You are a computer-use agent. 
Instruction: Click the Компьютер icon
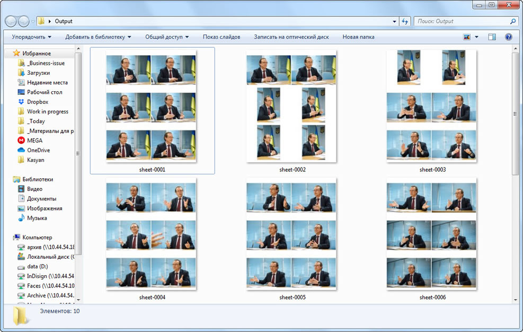tap(16, 237)
